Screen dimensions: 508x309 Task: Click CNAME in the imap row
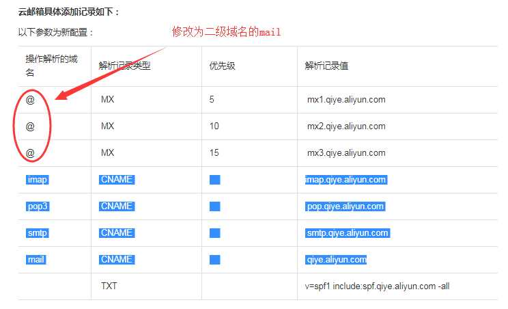(x=117, y=180)
